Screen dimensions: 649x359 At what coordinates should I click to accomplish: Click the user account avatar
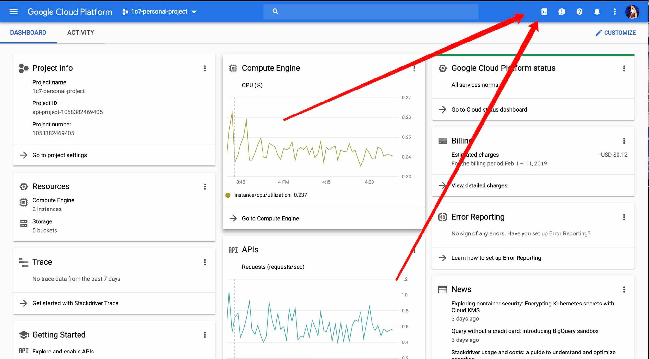click(x=632, y=12)
